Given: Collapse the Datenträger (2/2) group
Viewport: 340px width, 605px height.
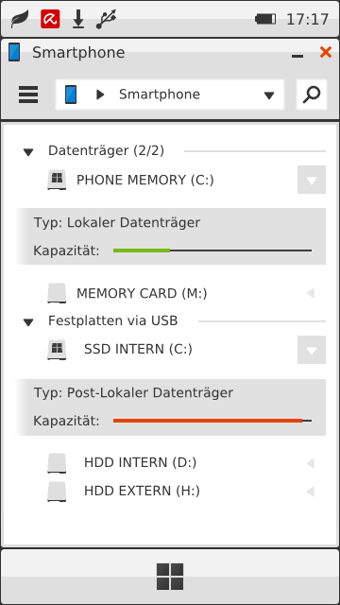Looking at the screenshot, I should click(x=28, y=152).
